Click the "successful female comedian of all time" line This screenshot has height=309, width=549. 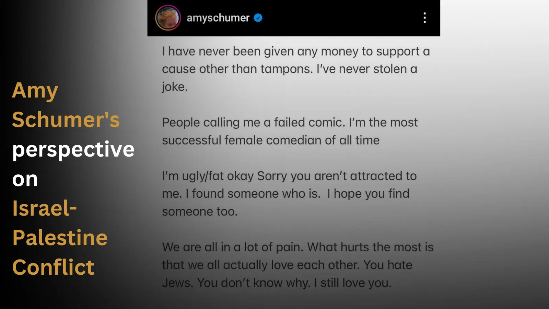tap(271, 140)
